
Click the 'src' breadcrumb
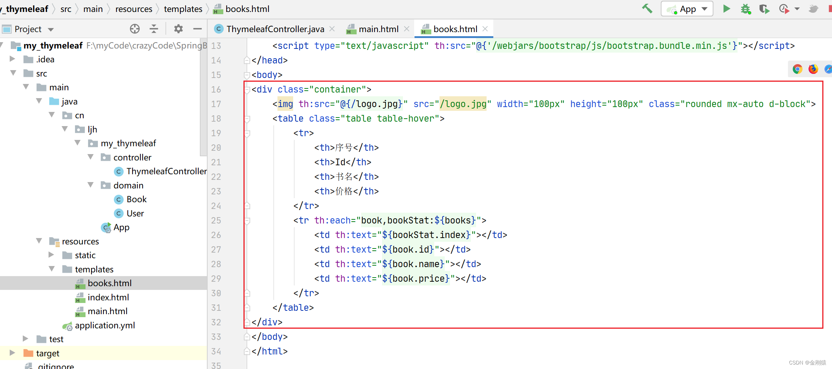click(x=66, y=9)
